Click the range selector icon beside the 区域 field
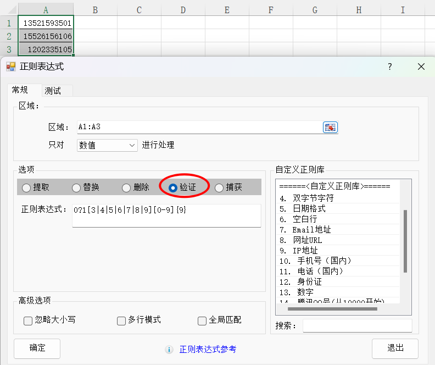Screen dimensions: 435x365 330,128
